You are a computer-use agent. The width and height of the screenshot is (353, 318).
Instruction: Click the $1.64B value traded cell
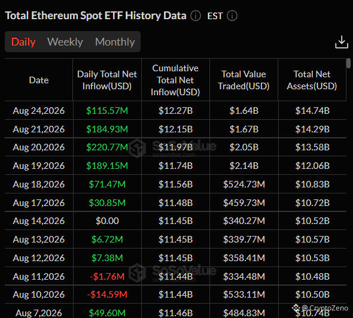coord(244,111)
